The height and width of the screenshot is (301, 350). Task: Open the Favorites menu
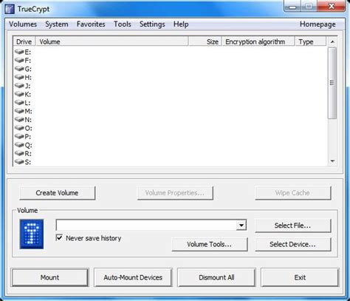click(91, 24)
